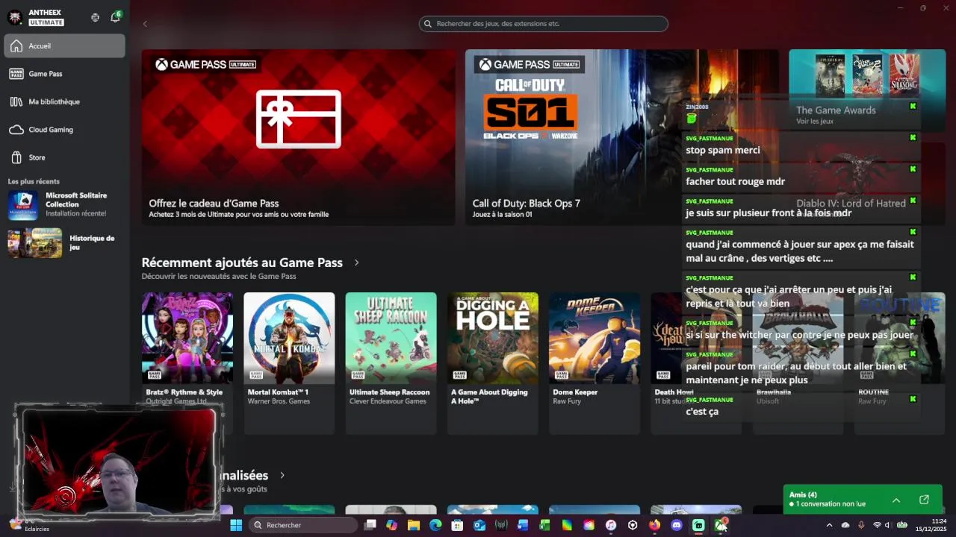Click the Windows Start button
The image size is (956, 537).
coord(236,525)
